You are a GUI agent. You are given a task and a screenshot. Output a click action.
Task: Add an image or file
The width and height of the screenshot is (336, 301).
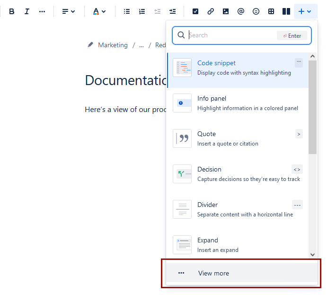226,11
